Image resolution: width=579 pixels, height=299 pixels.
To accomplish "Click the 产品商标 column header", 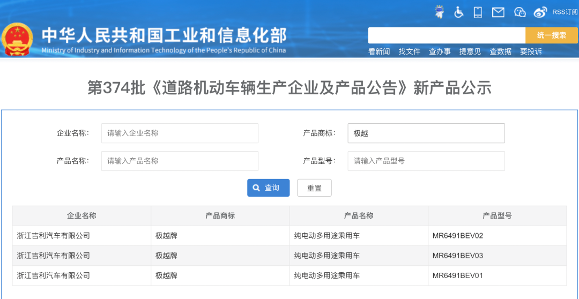I will (220, 216).
